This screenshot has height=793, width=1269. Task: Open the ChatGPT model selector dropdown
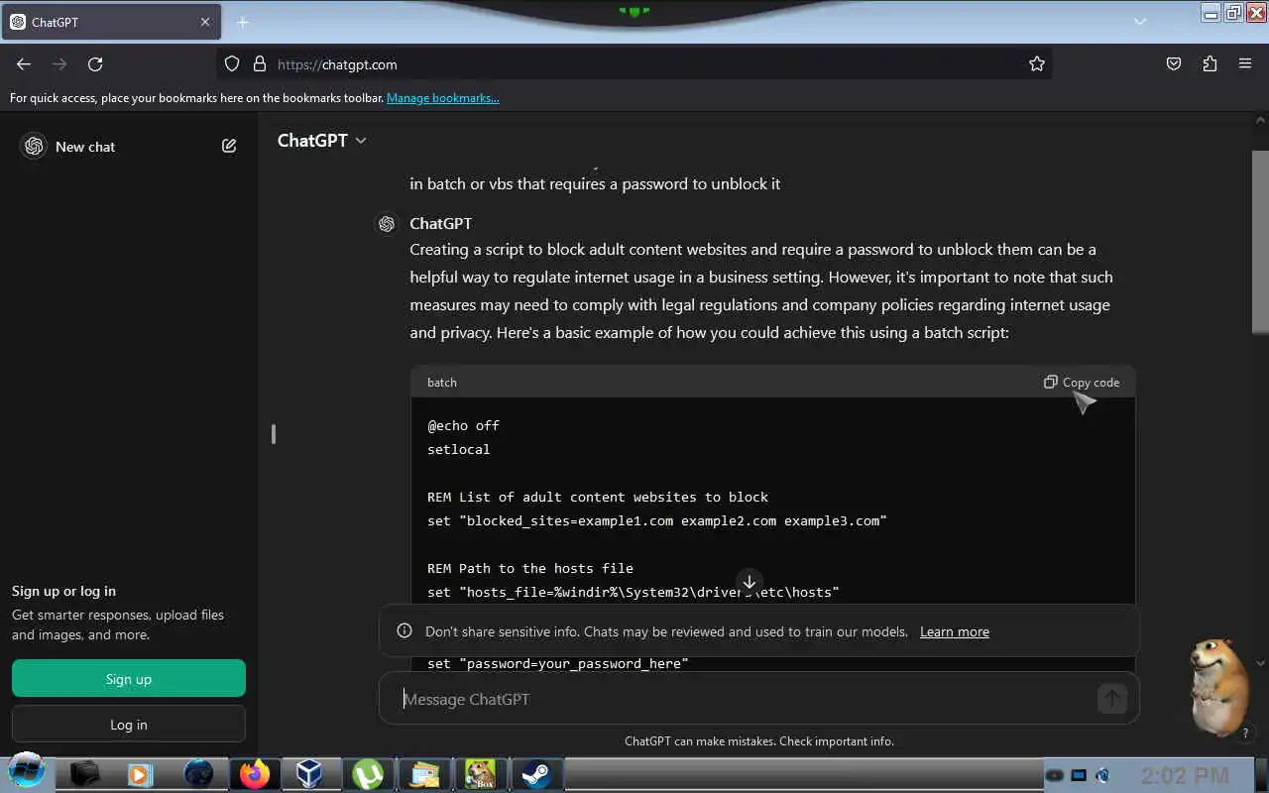[322, 141]
